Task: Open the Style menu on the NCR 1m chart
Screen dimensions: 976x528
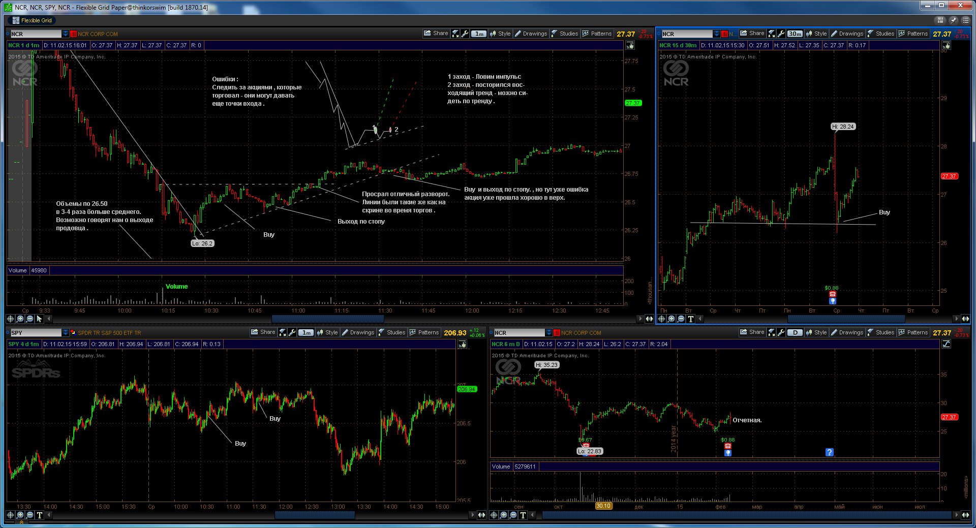Action: [500, 34]
